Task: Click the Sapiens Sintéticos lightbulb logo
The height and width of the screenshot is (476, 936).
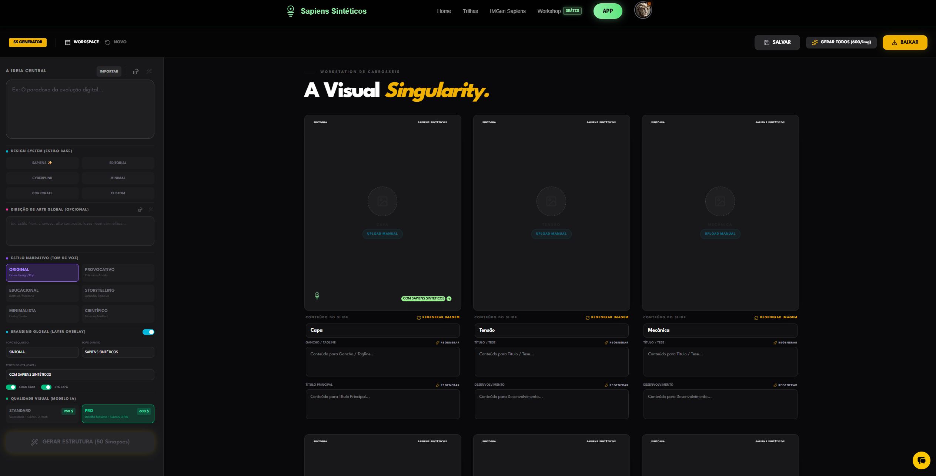Action: coord(291,11)
